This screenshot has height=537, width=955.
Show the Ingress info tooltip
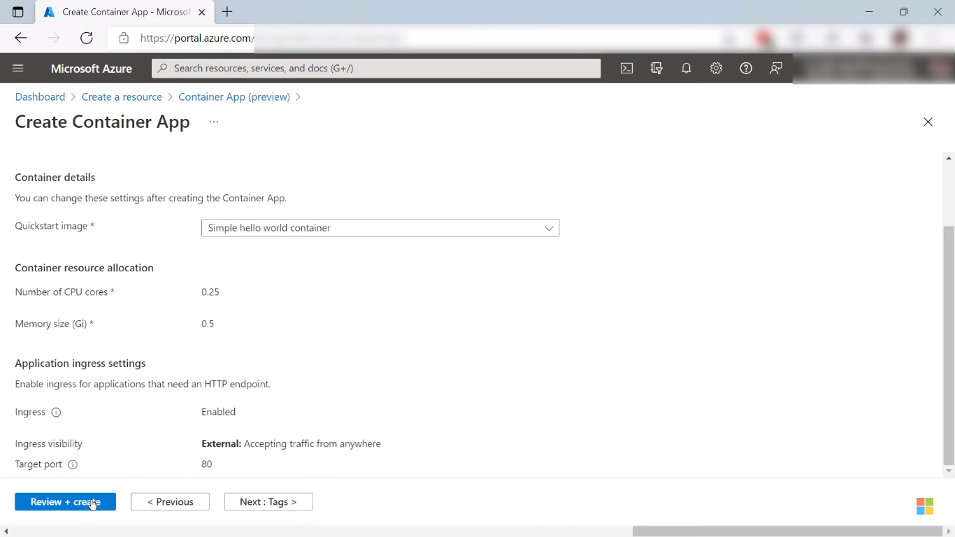click(55, 412)
